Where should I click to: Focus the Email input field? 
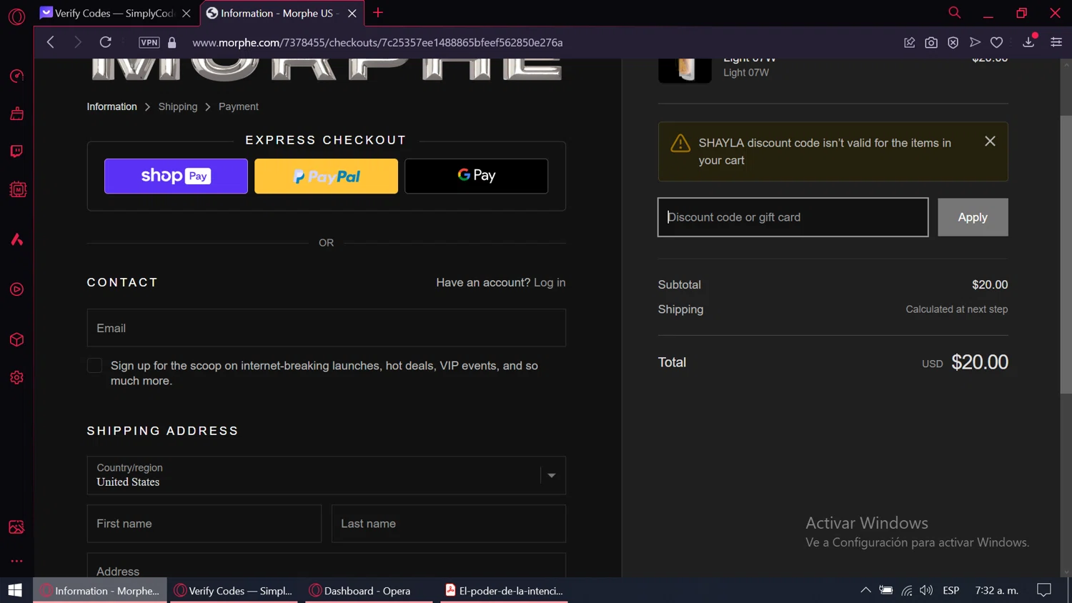(326, 328)
